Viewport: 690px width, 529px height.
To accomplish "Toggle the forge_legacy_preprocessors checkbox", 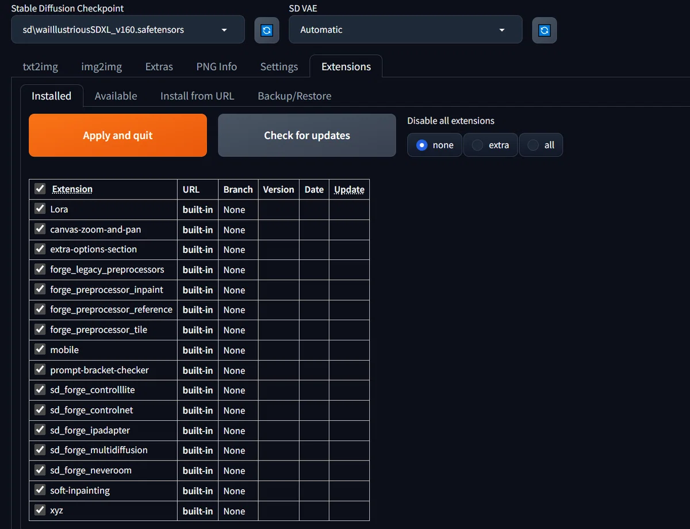I will tap(40, 269).
